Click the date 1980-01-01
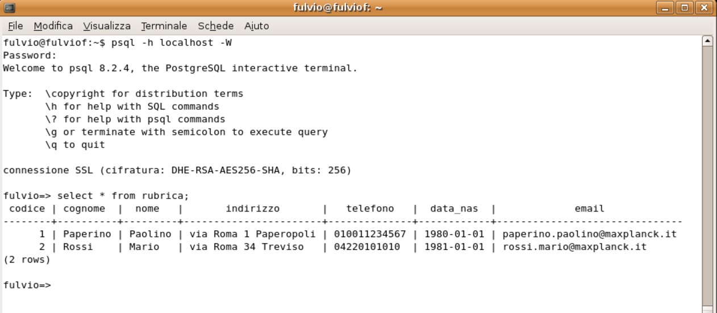 pyautogui.click(x=454, y=234)
